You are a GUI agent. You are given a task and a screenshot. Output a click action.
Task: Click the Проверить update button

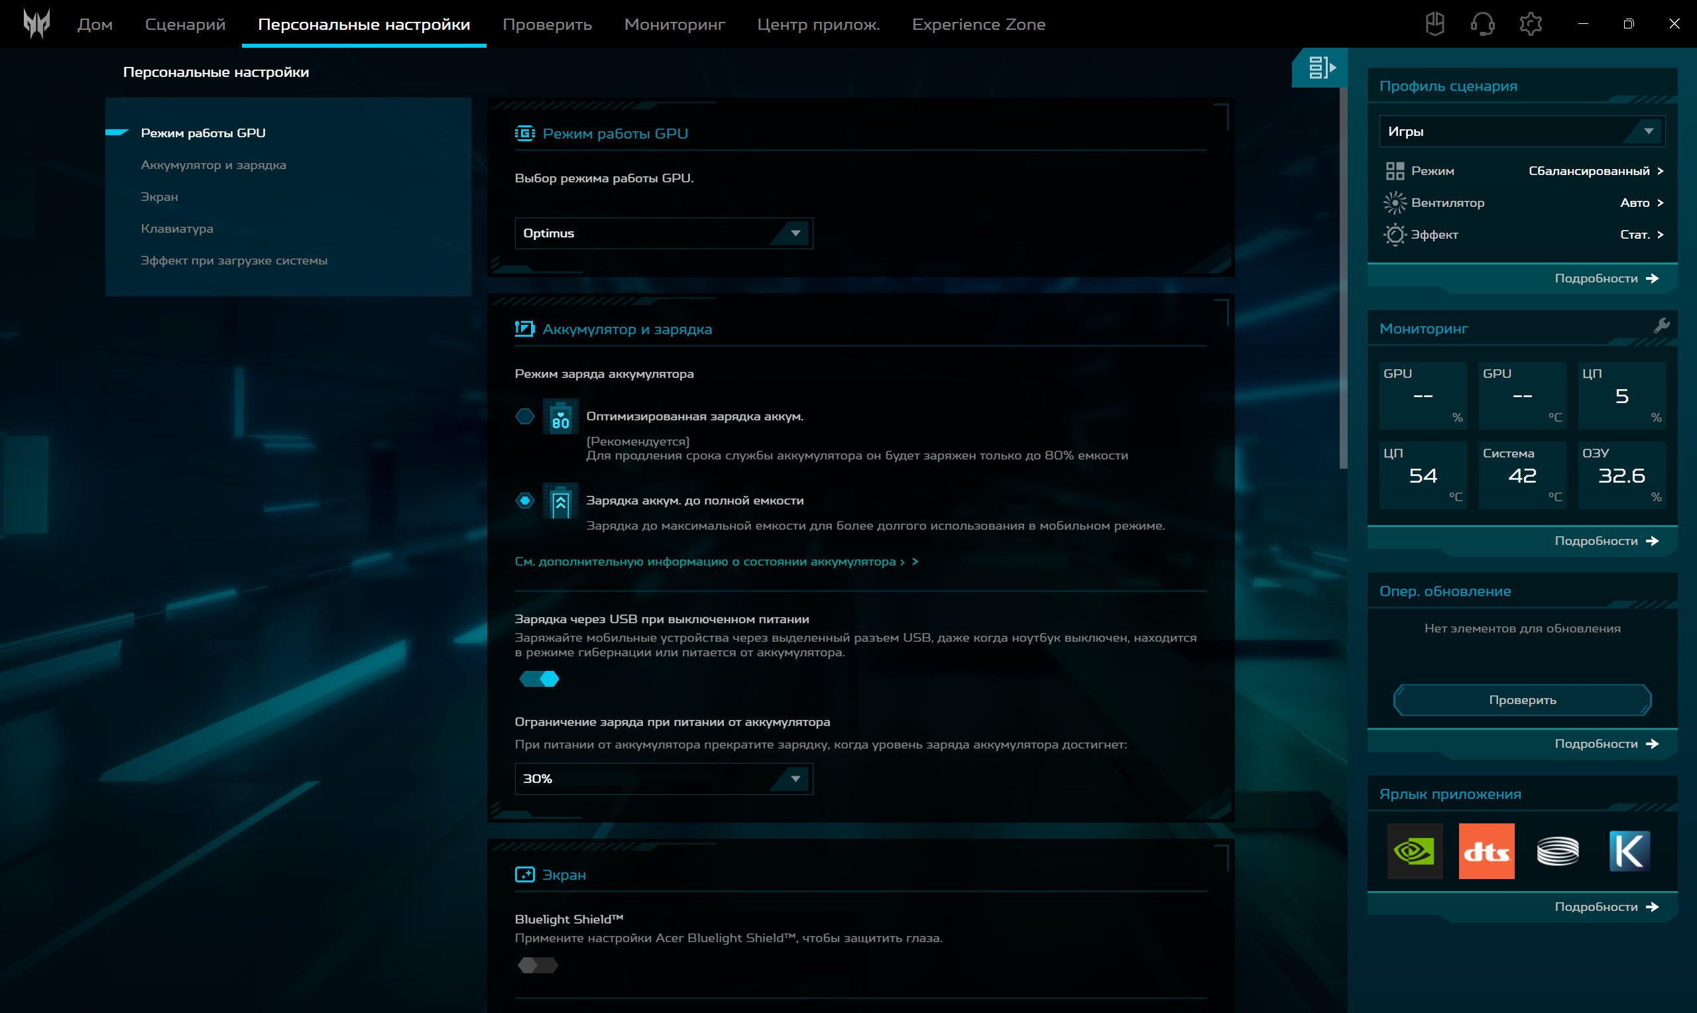1521,700
